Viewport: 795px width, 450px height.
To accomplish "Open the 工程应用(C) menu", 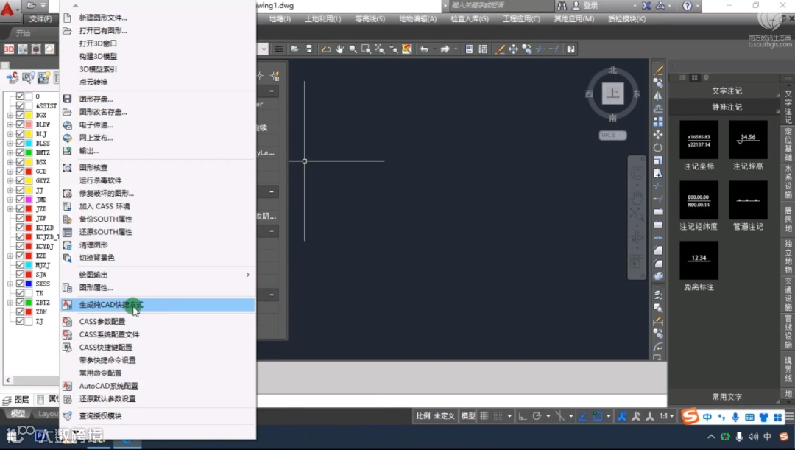I will tap(521, 18).
